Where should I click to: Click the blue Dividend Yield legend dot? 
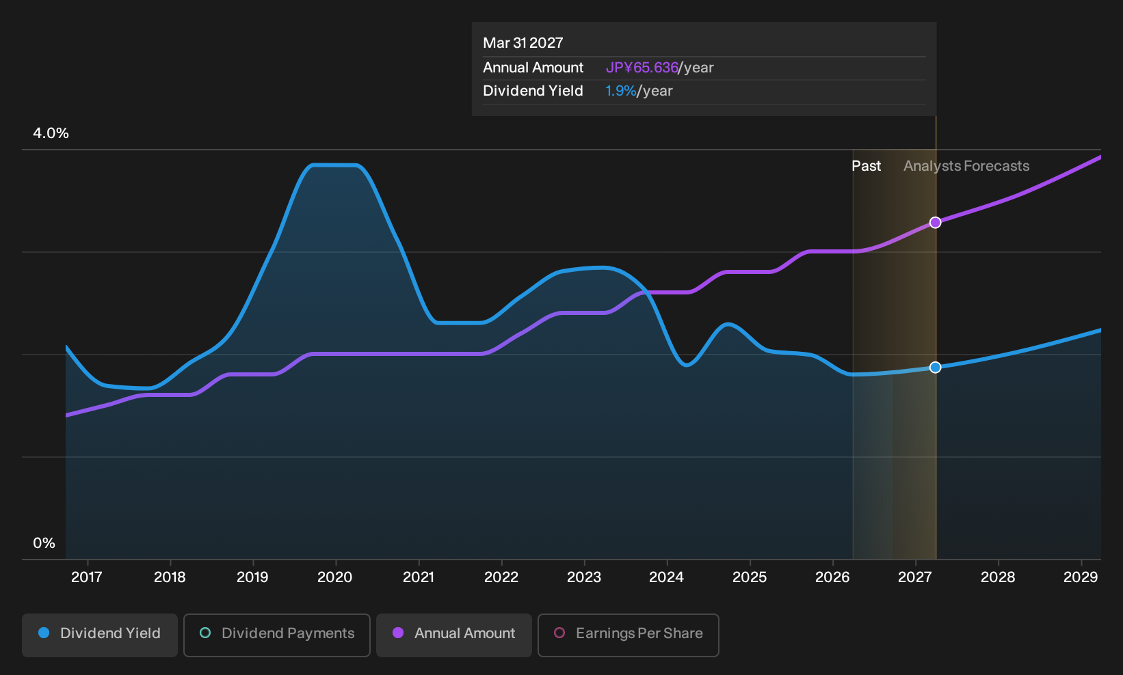pyautogui.click(x=44, y=633)
